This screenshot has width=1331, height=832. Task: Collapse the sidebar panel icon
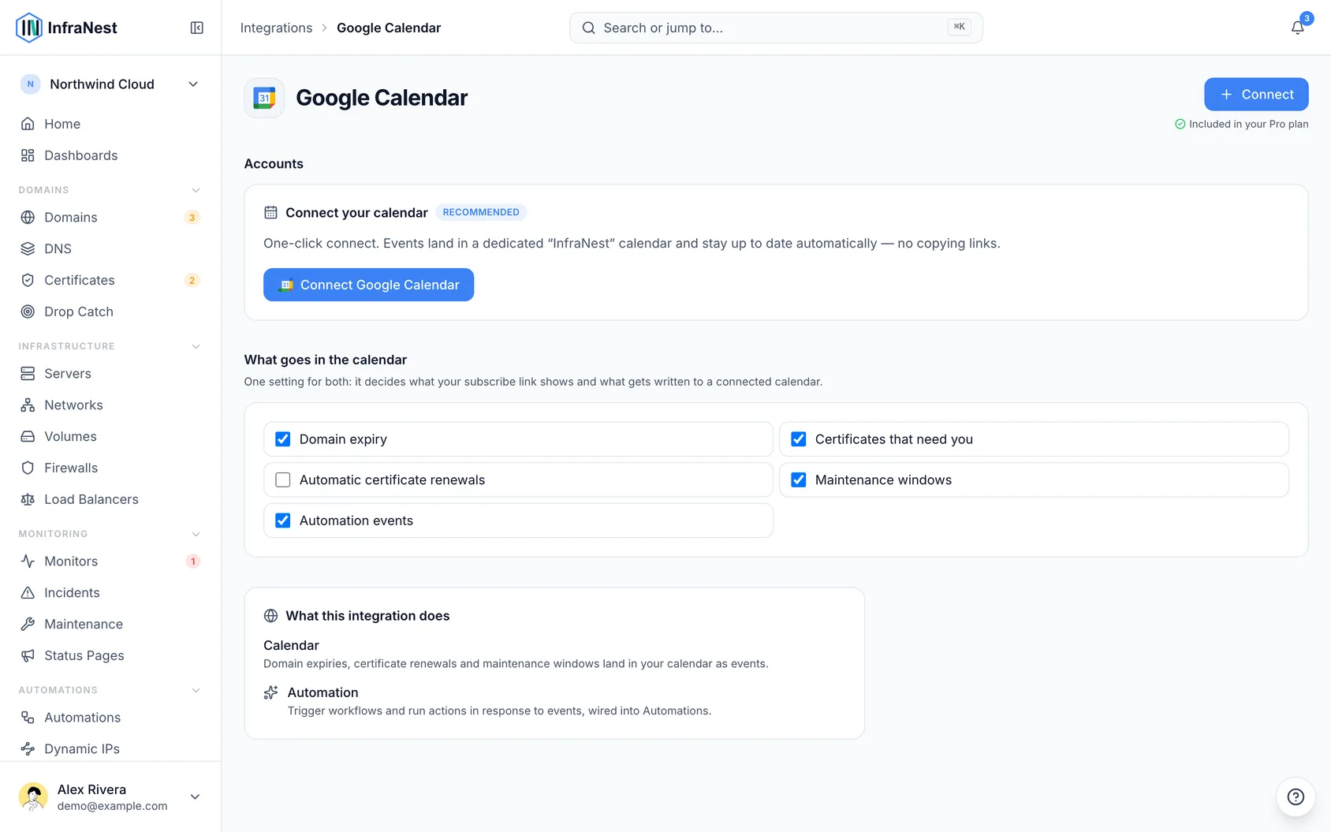click(197, 28)
